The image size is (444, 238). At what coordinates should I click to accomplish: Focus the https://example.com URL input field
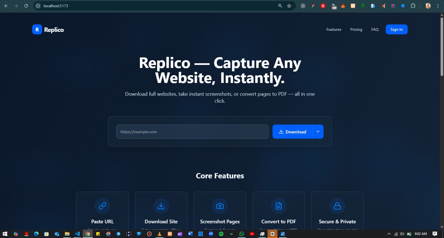click(192, 131)
